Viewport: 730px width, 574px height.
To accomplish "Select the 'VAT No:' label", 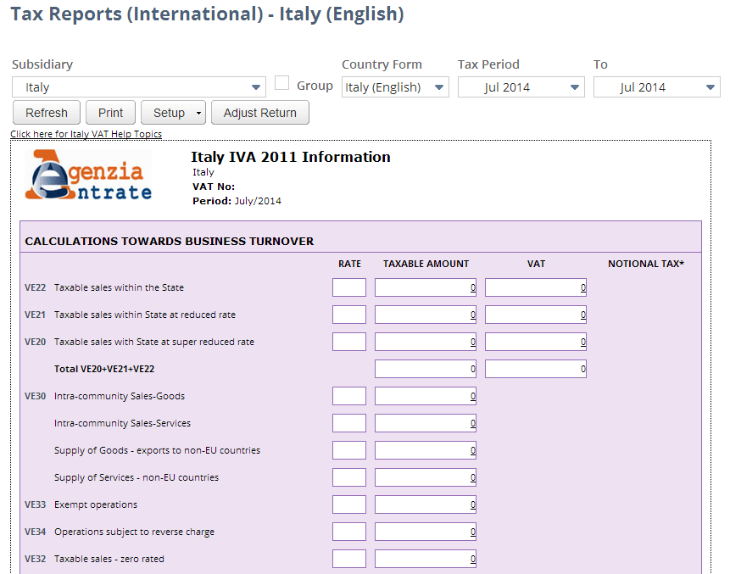I will [x=214, y=187].
